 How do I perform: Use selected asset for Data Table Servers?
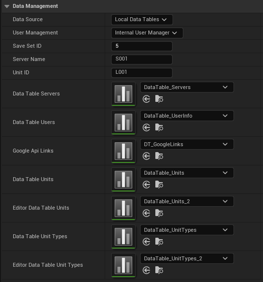[x=146, y=99]
